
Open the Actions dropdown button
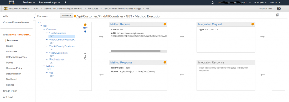[67, 15]
